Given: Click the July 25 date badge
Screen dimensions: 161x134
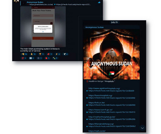Looking at the screenshot, I should pos(115,22).
